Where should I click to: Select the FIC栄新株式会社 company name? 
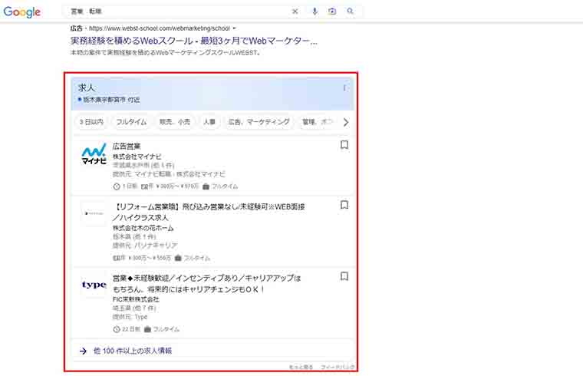tap(136, 299)
